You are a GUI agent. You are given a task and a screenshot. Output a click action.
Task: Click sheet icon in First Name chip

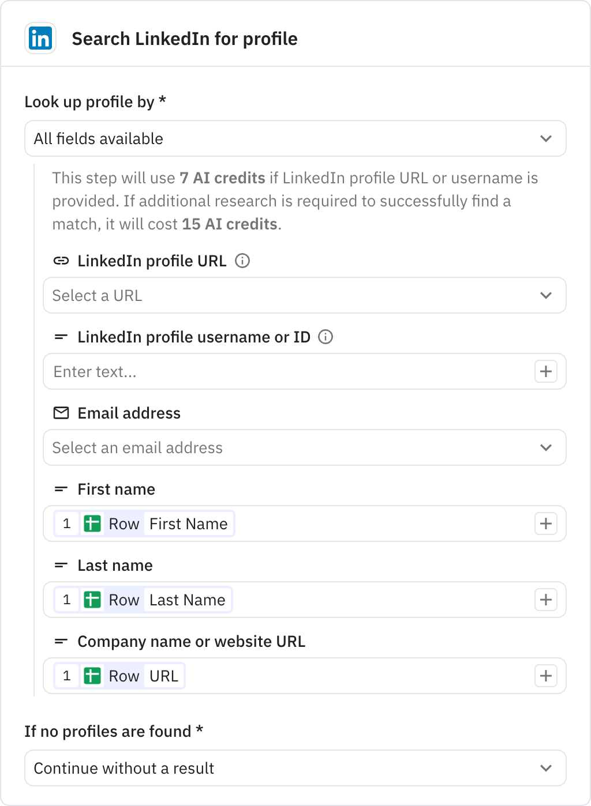pos(92,523)
